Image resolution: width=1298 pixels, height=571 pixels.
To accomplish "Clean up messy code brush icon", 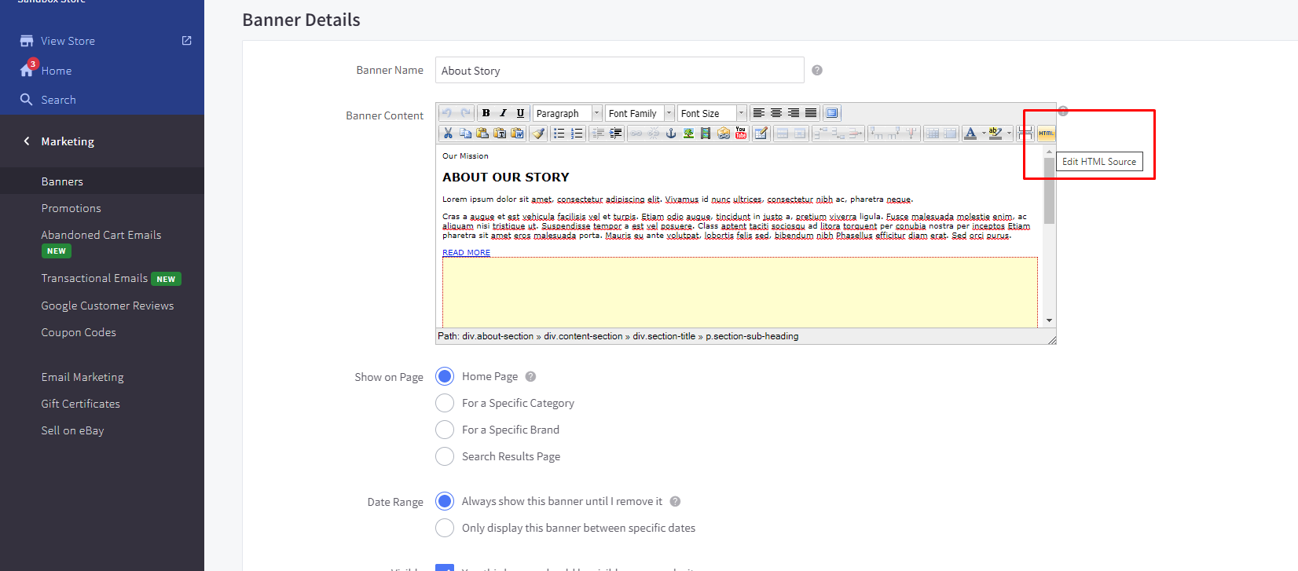I will 538,134.
